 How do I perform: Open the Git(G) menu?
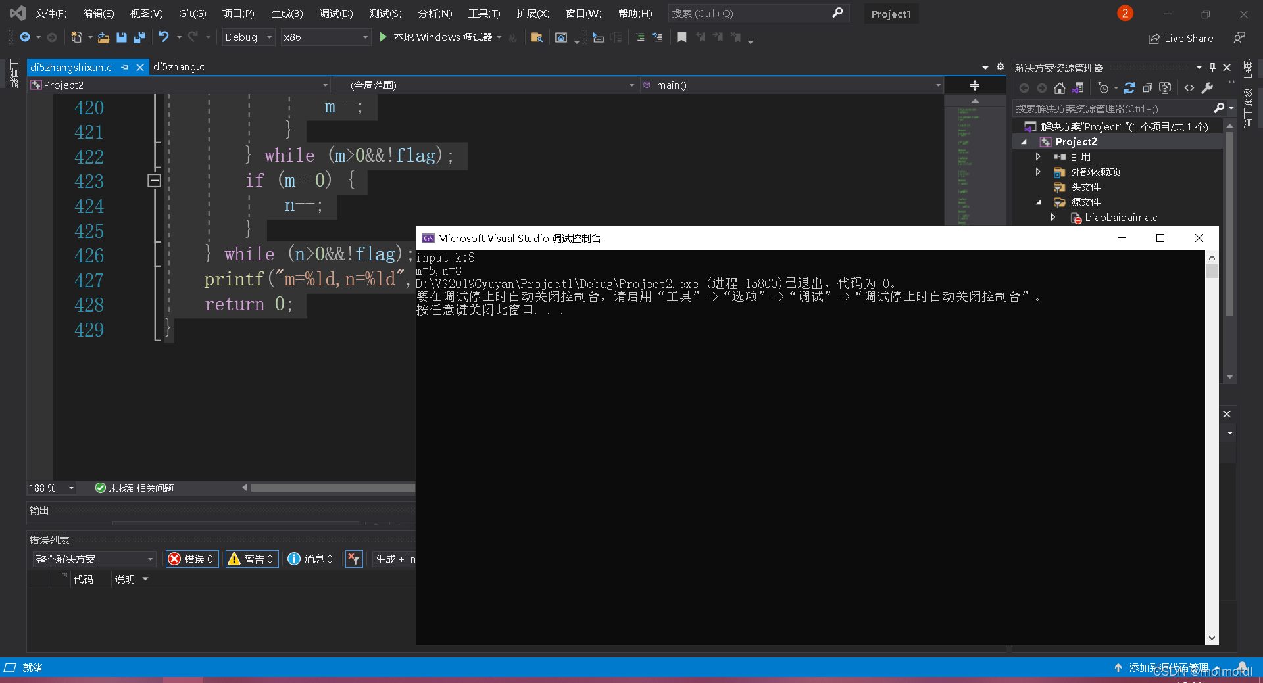pos(192,13)
